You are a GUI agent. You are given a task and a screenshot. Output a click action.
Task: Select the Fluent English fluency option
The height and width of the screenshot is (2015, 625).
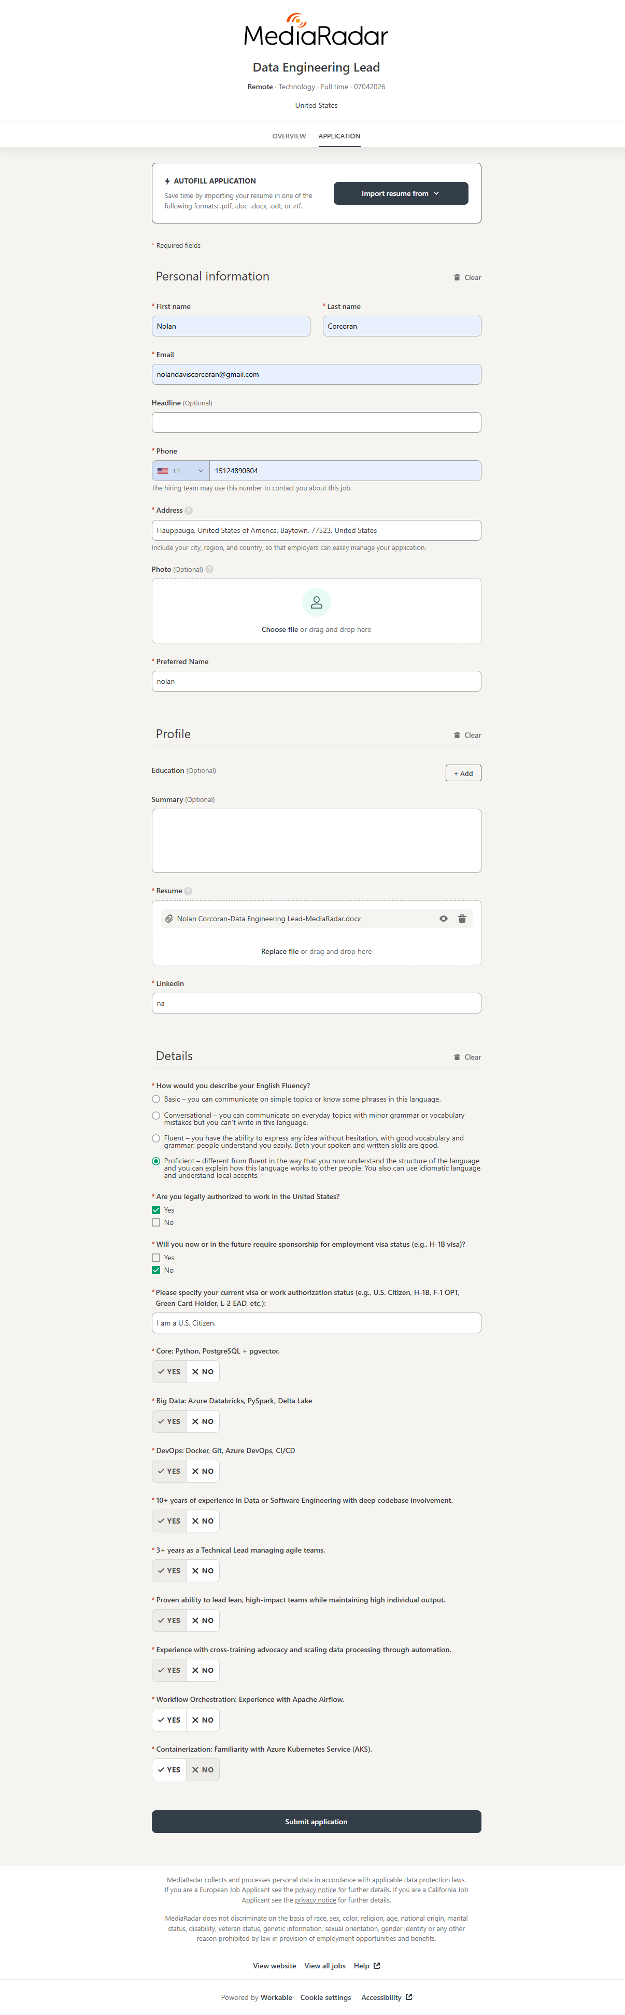point(155,1138)
